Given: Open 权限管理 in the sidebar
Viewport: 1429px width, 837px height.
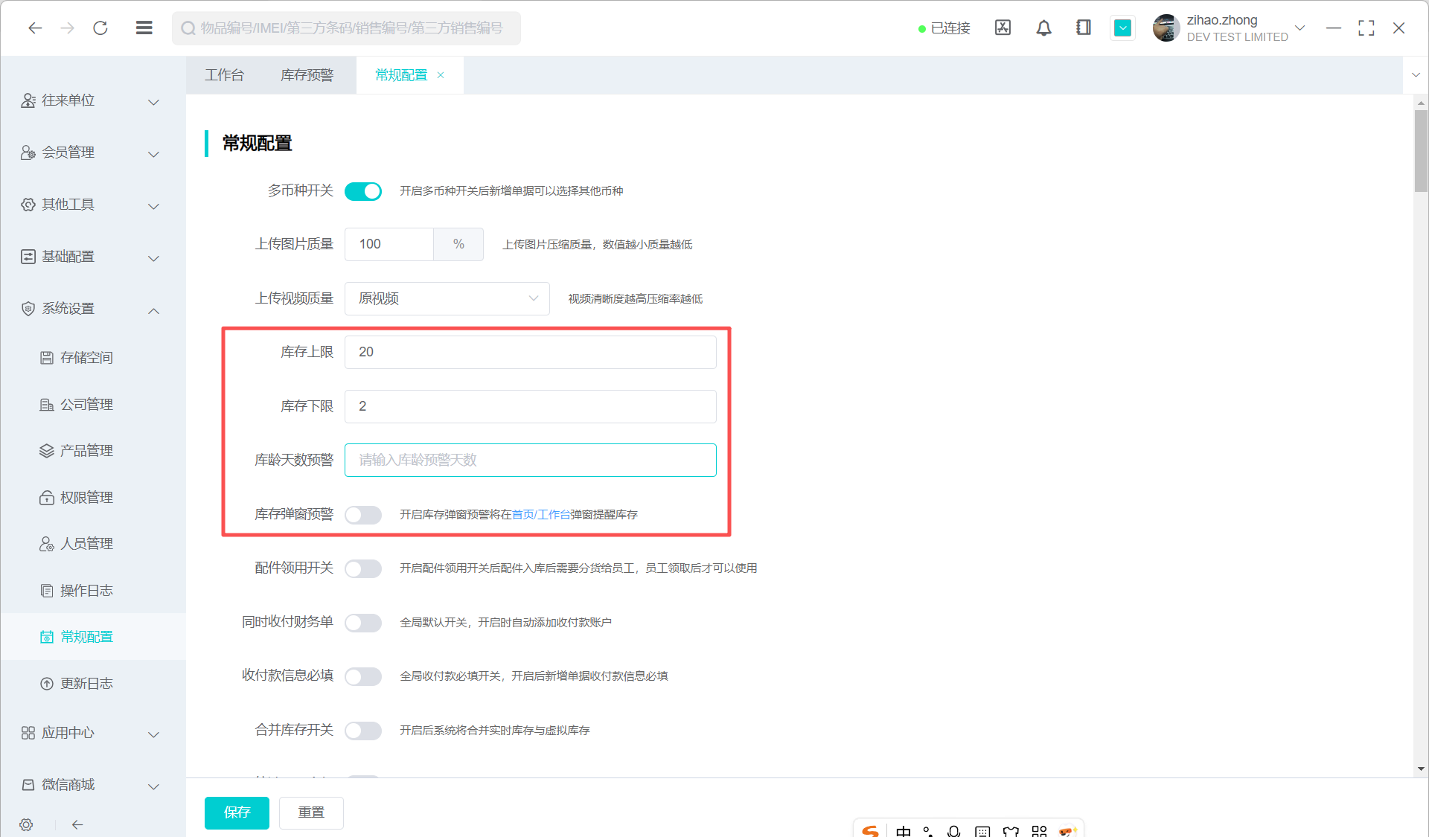Looking at the screenshot, I should point(86,497).
